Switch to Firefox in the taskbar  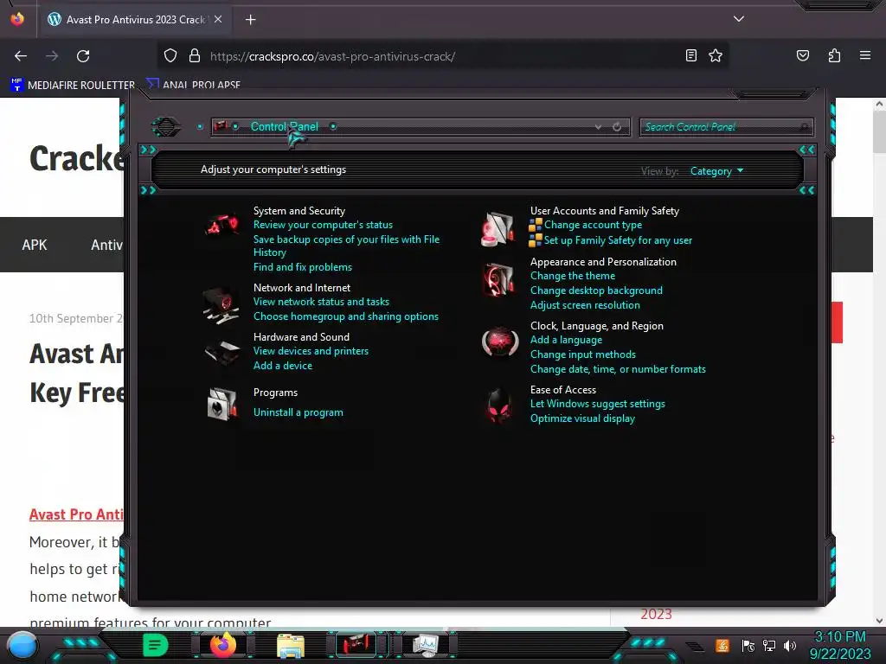pos(222,645)
